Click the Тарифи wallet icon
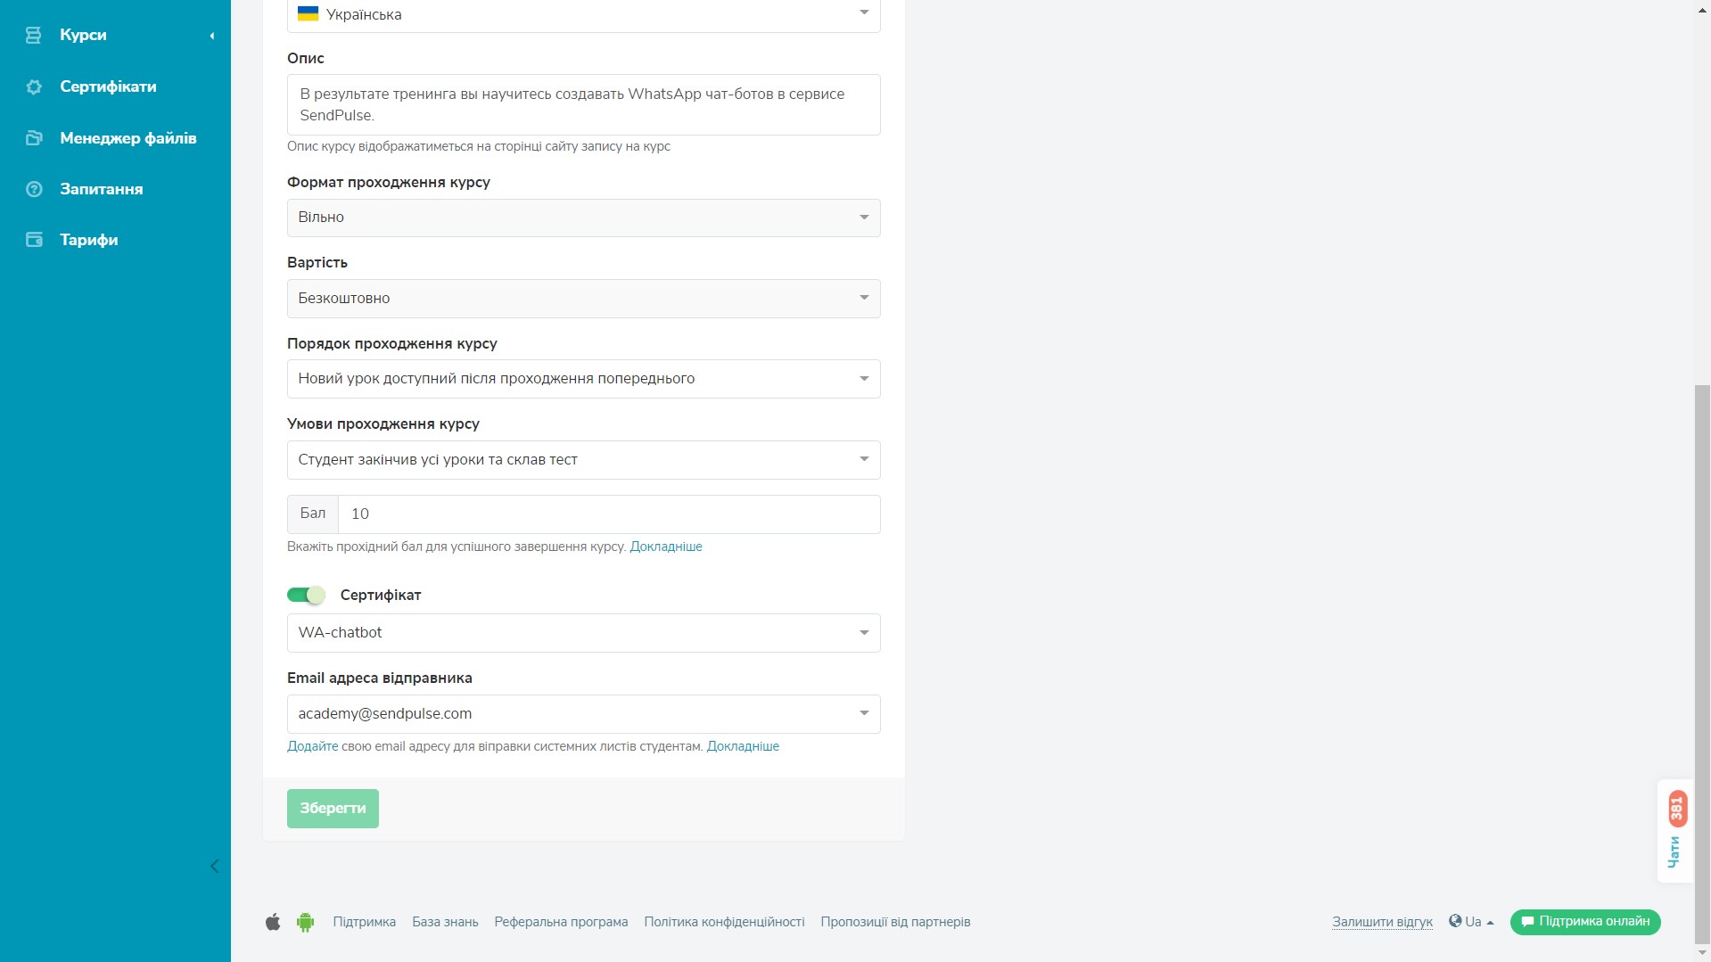Screen dimensions: 1711x962 (34, 240)
